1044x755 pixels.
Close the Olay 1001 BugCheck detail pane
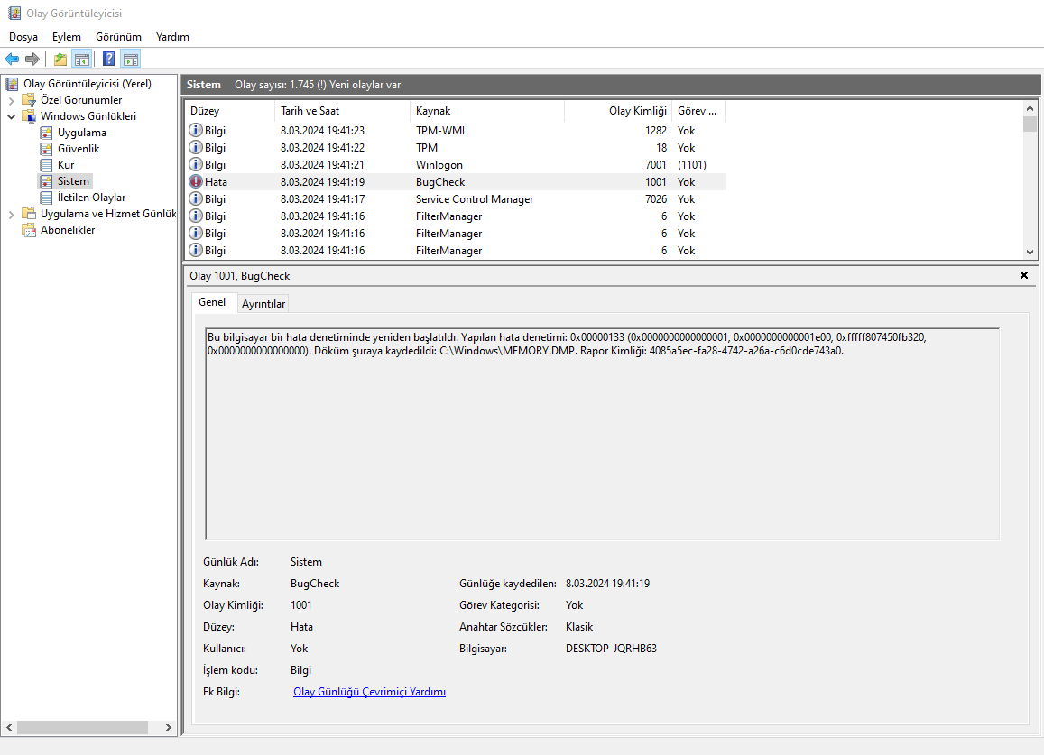click(x=1024, y=275)
